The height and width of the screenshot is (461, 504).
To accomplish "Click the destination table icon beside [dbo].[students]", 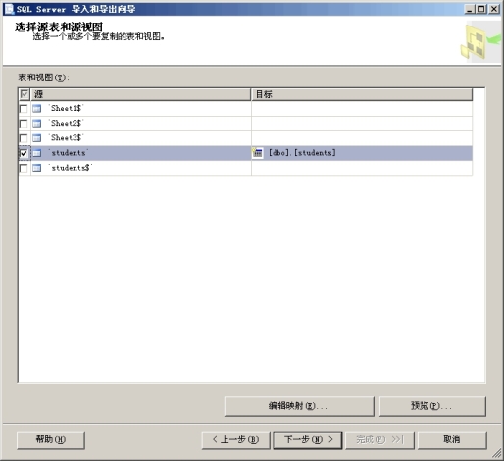I will tap(258, 153).
